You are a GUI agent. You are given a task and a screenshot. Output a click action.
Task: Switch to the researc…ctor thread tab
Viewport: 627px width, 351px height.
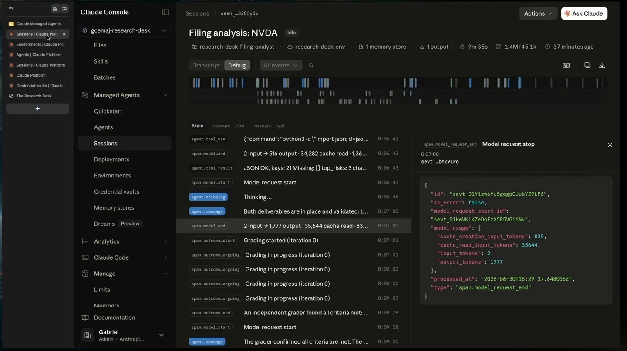point(229,126)
